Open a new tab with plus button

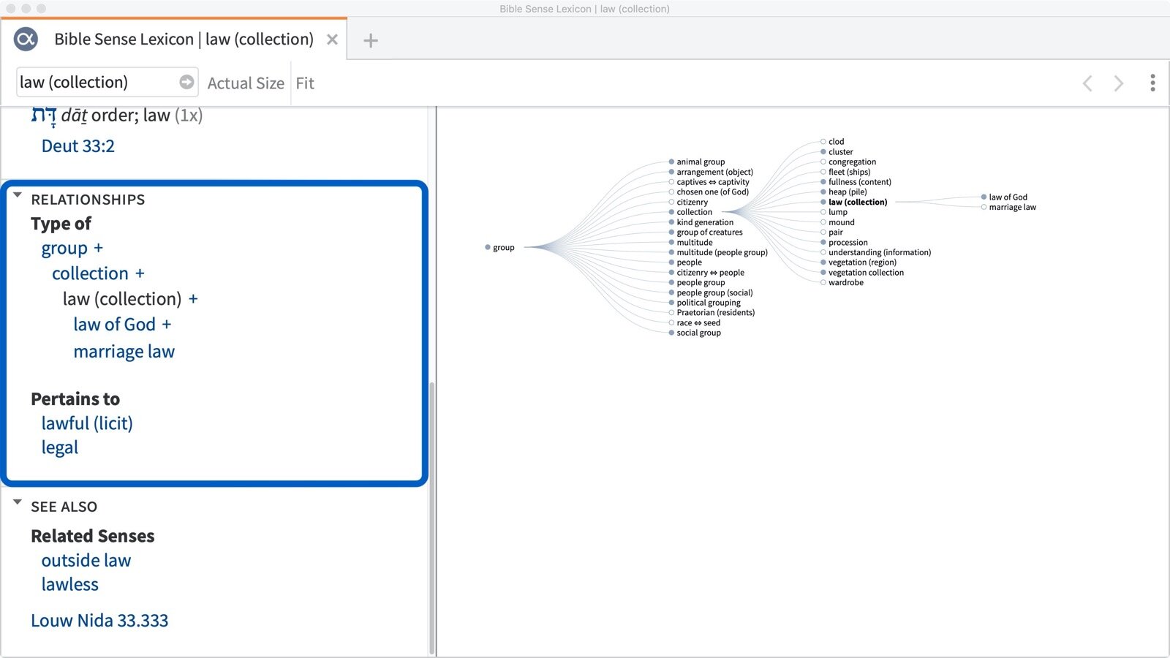(371, 40)
